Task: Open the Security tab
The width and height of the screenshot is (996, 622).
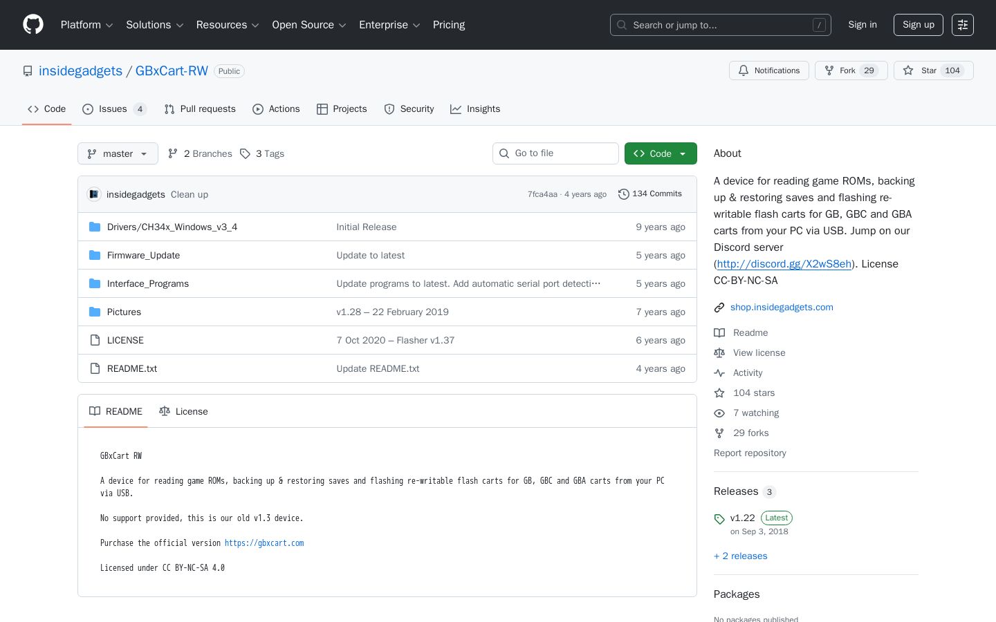Action: click(409, 109)
